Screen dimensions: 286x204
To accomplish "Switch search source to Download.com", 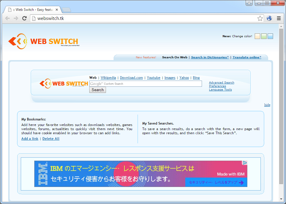I will (131, 78).
